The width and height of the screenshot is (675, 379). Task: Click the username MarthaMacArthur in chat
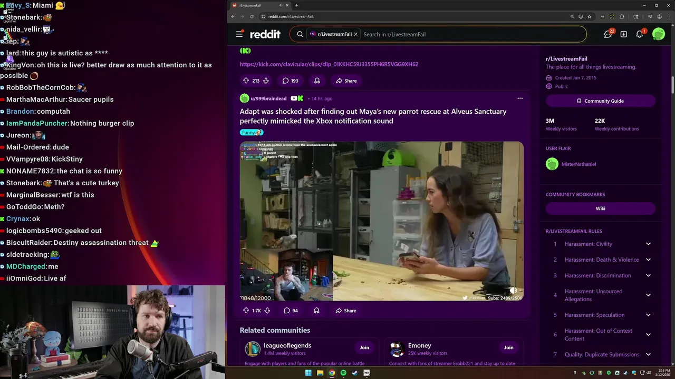37,99
